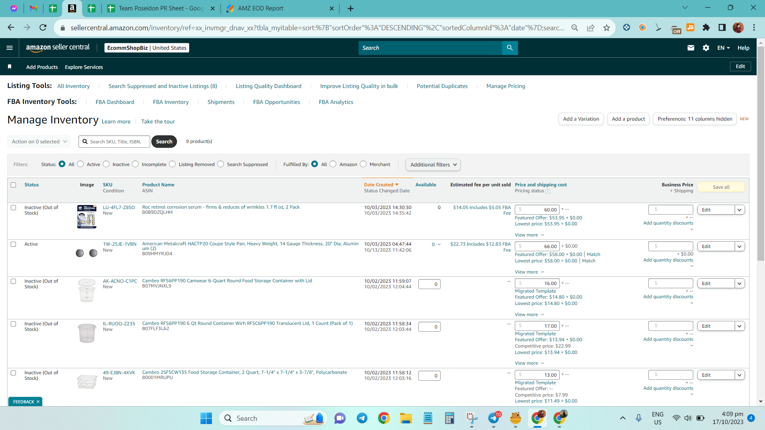Select the checkbox for SKU 1W-25JE-1VBN
765x430 pixels.
click(x=14, y=244)
